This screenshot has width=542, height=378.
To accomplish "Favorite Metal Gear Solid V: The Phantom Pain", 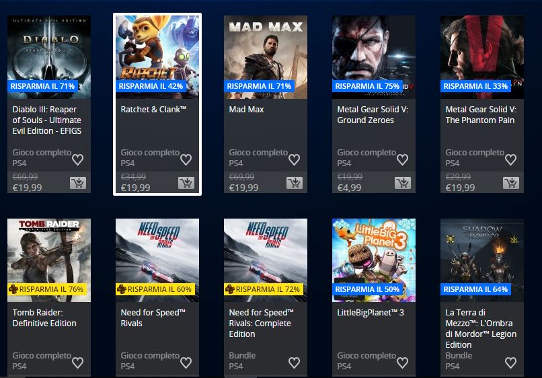I will (511, 159).
